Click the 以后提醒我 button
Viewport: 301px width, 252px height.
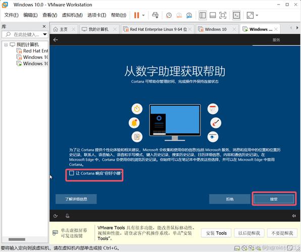coord(249,233)
